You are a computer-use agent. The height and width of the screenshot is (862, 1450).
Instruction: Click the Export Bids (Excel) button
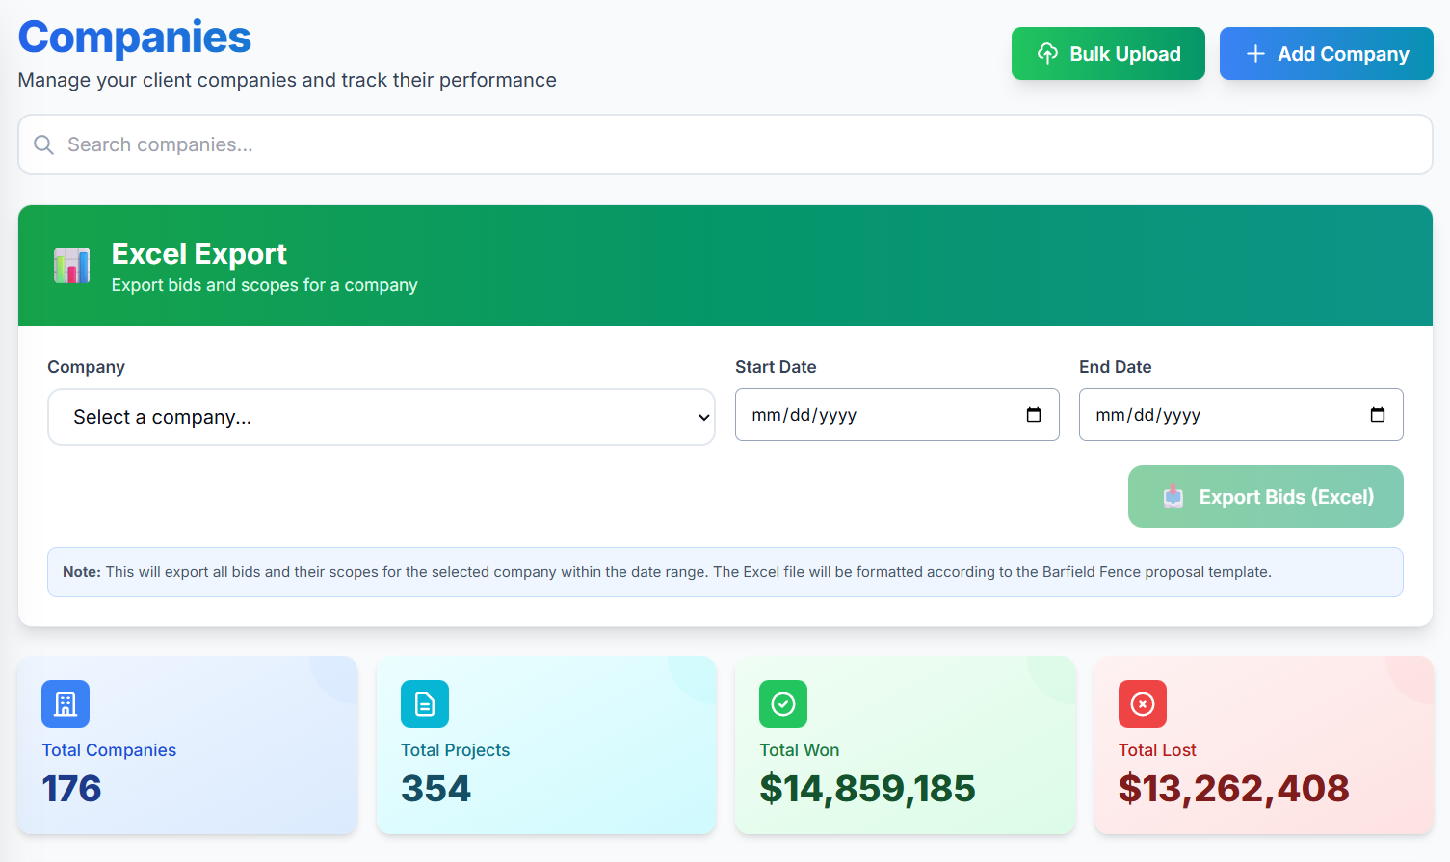coord(1265,497)
